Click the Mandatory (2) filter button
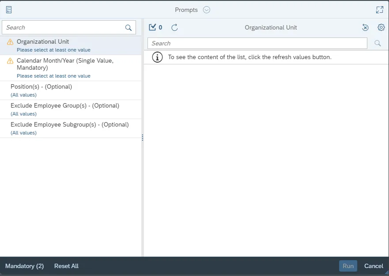 click(24, 266)
